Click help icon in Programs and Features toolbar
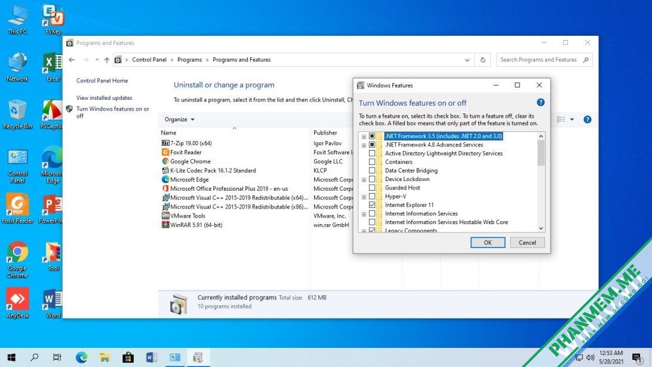The image size is (652, 367). 587,120
